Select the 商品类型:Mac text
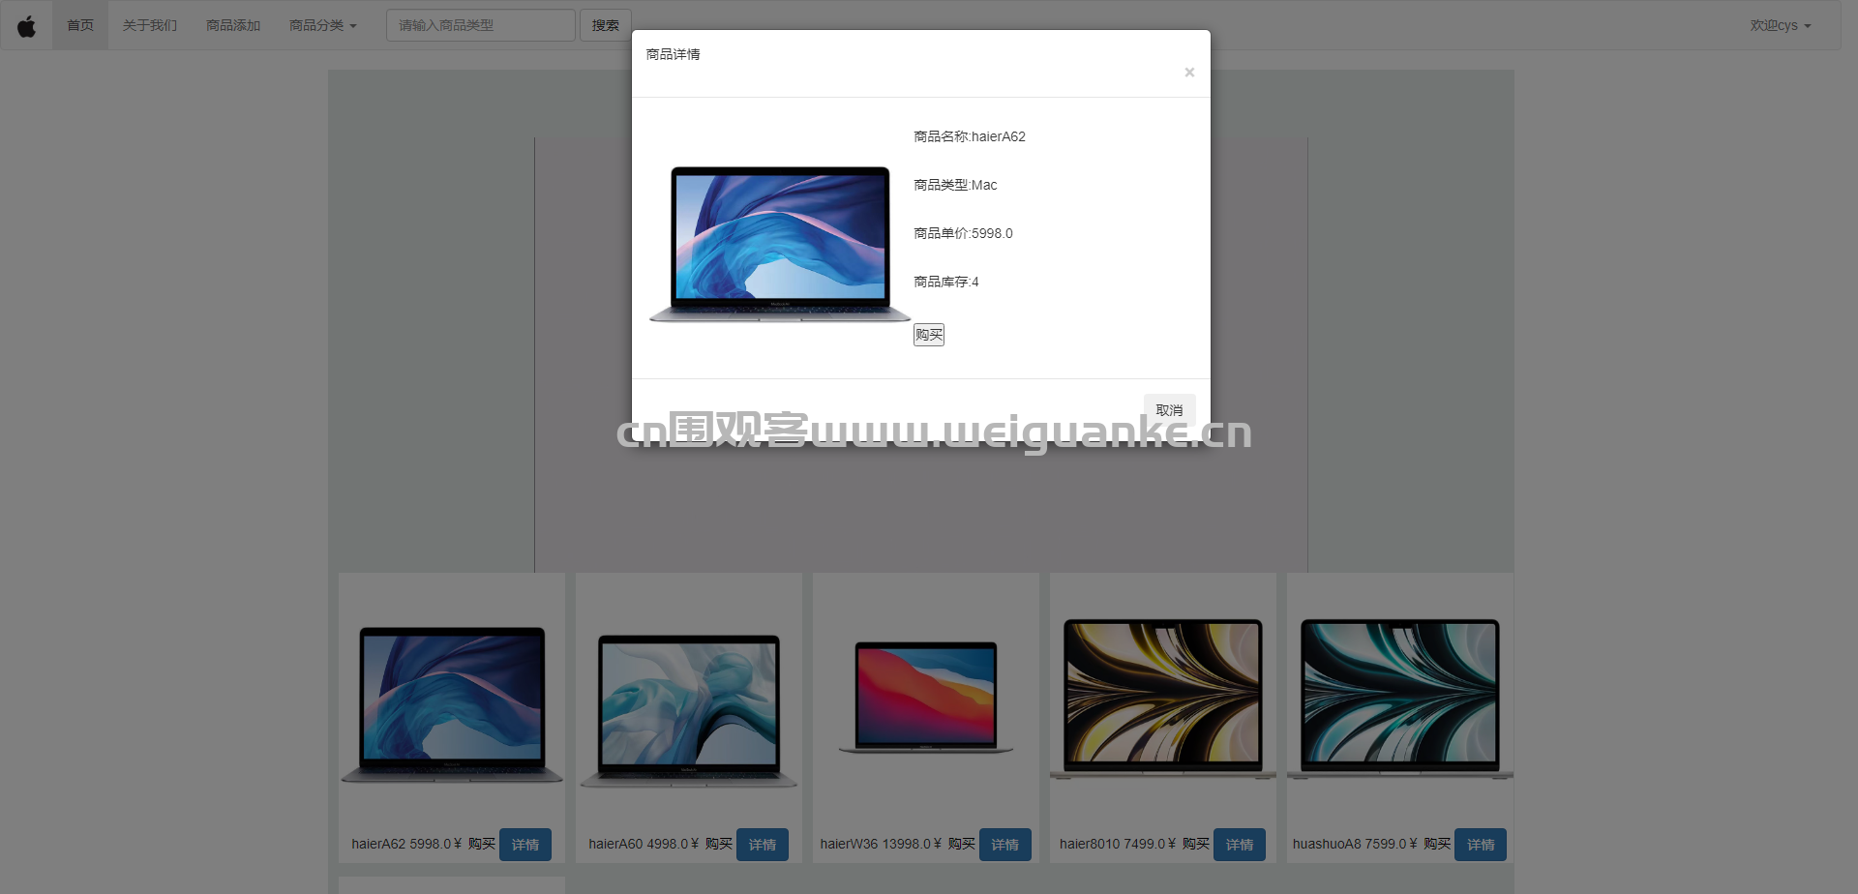This screenshot has width=1858, height=894. [955, 185]
